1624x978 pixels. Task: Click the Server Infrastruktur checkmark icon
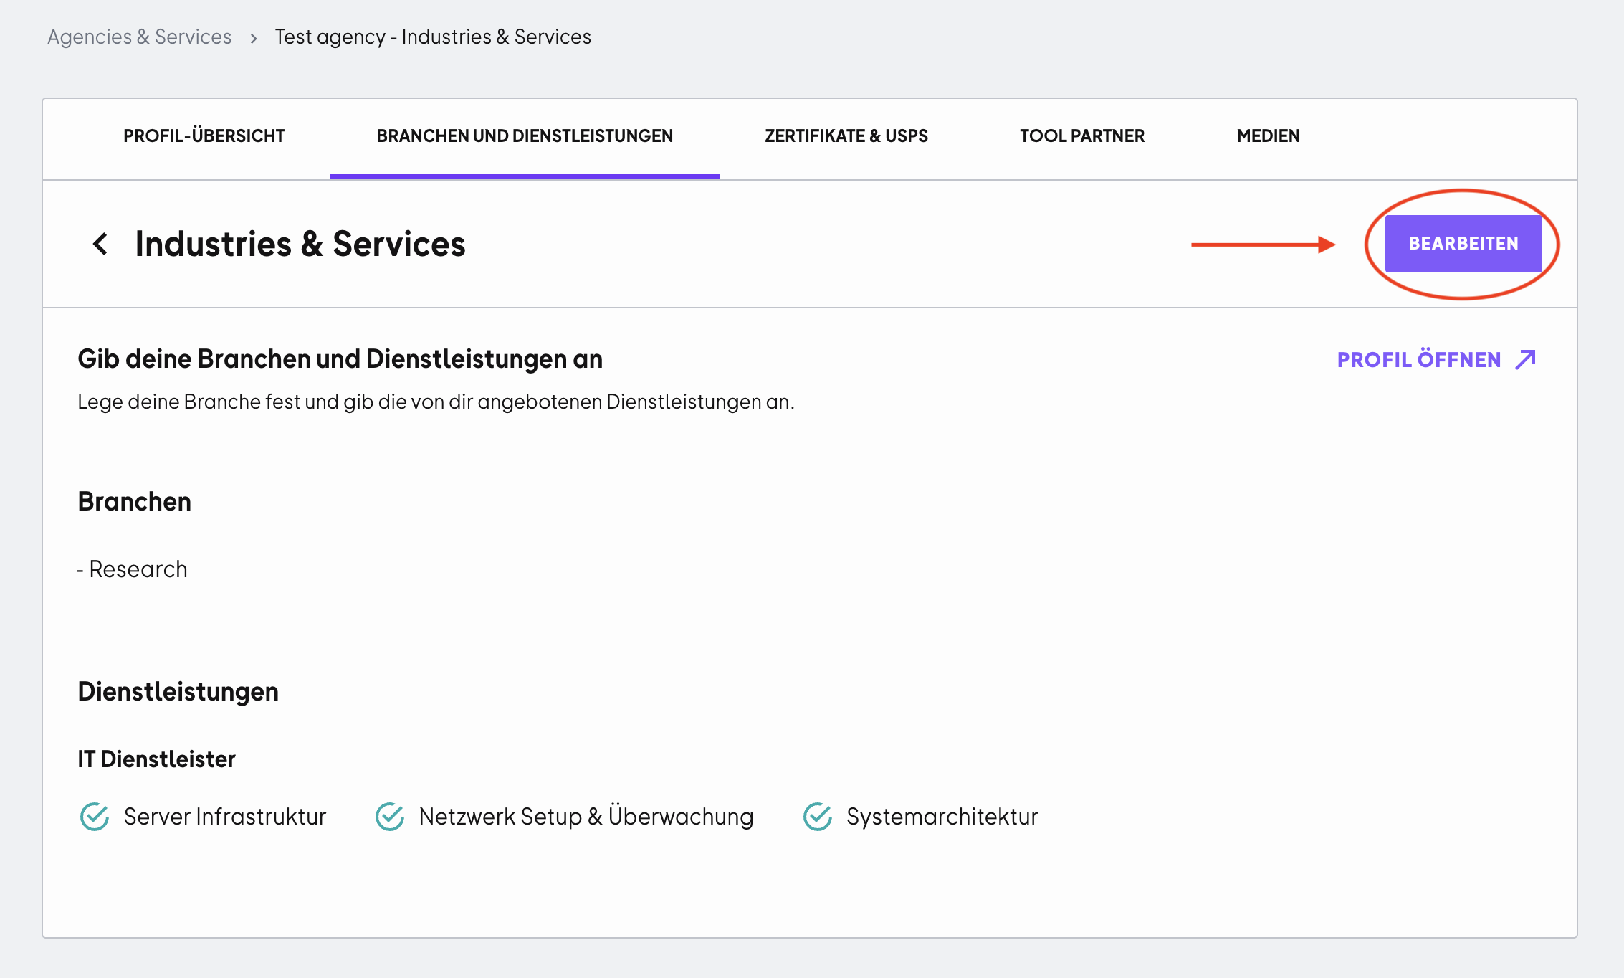95,817
